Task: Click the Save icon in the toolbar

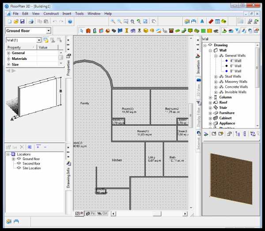Action: [22, 21]
